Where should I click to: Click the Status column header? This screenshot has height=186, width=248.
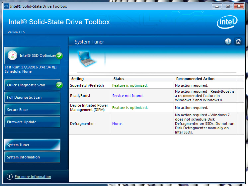coord(142,79)
